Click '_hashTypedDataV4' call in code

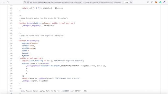33,66
